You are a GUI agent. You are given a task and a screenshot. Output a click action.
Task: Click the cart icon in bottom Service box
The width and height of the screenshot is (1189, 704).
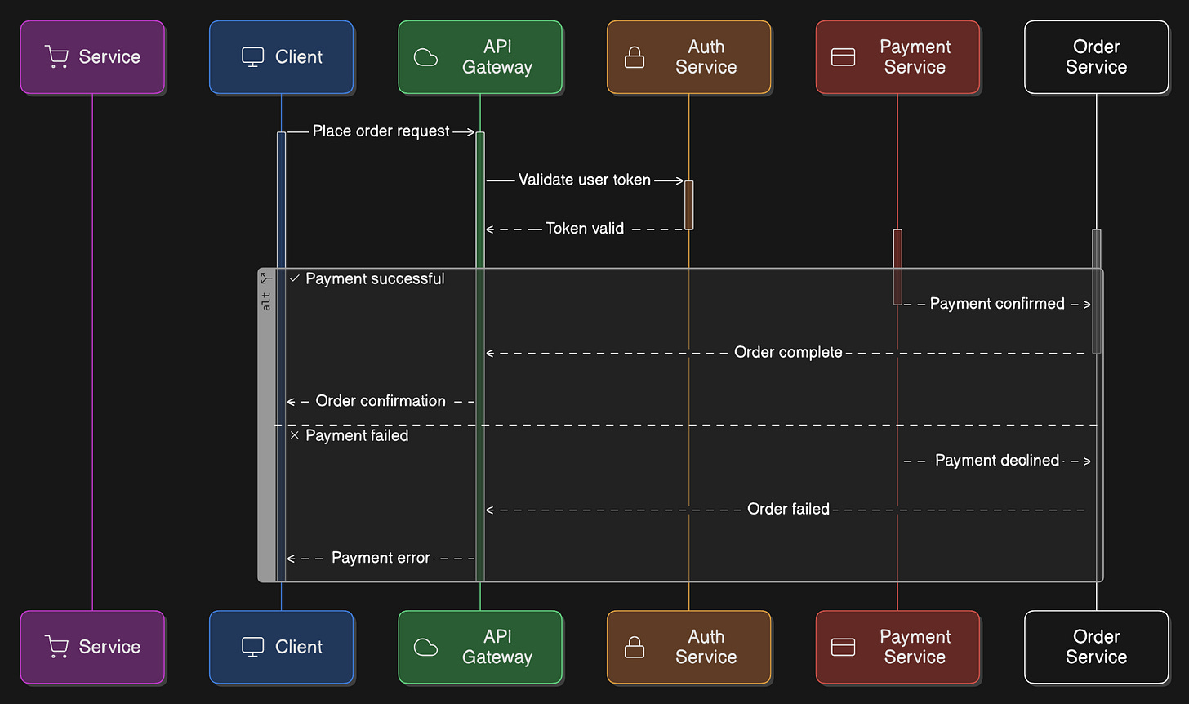tap(56, 647)
